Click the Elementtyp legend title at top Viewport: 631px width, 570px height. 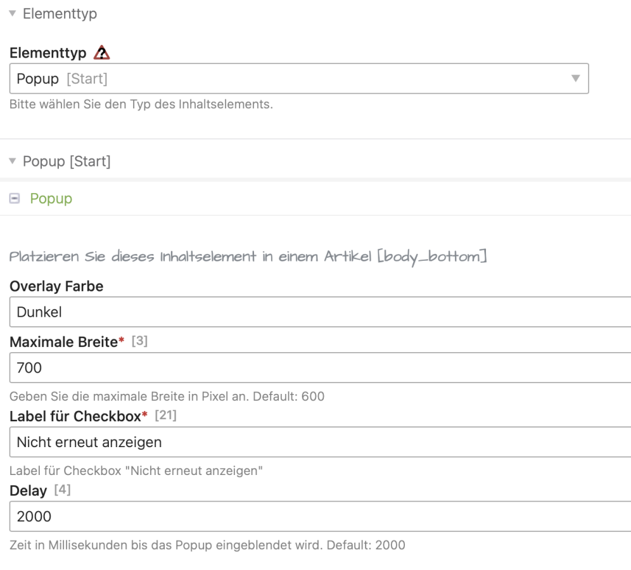[60, 14]
